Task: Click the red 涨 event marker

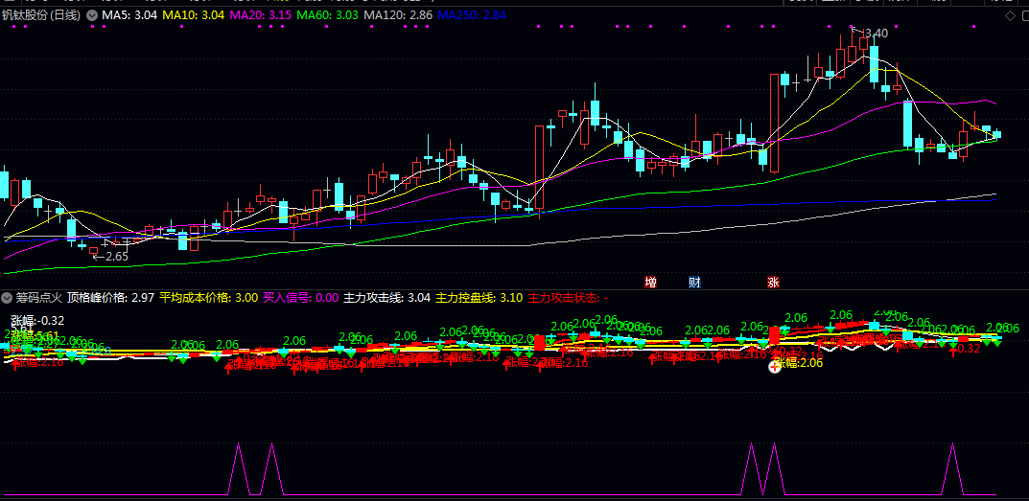Action: 773,282
